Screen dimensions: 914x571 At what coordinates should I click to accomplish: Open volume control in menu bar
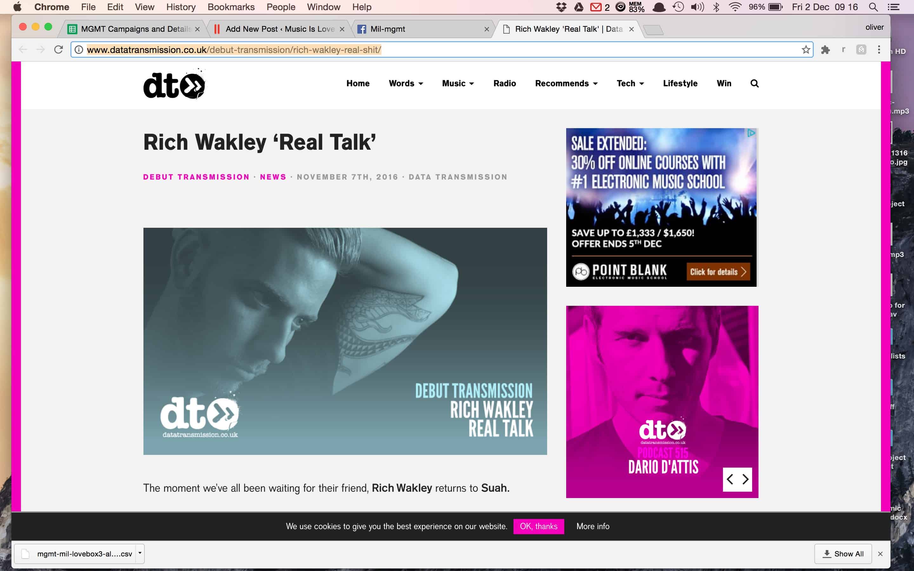[x=697, y=7]
